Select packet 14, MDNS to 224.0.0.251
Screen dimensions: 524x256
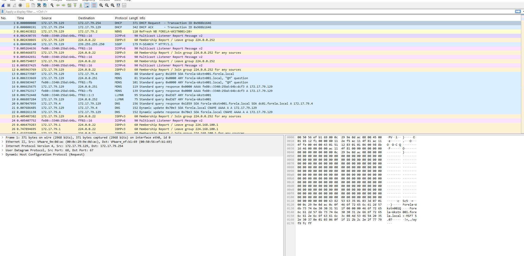pos(260,78)
